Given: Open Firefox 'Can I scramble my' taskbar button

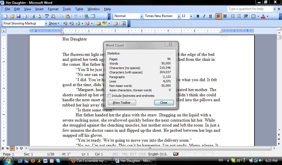Looking at the screenshot, I should [90, 161].
